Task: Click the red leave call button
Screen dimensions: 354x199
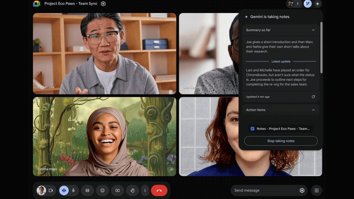Action: pyautogui.click(x=159, y=191)
